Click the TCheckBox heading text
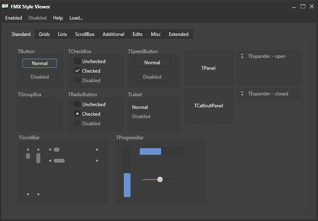Image resolution: width=318 pixels, height=221 pixels. 80,51
